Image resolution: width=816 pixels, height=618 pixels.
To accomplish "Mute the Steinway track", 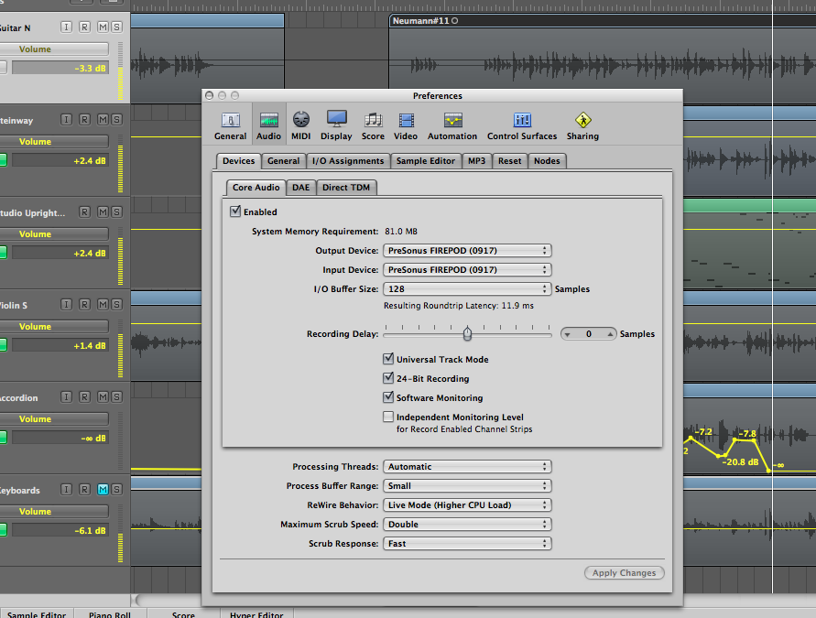I will coord(103,120).
